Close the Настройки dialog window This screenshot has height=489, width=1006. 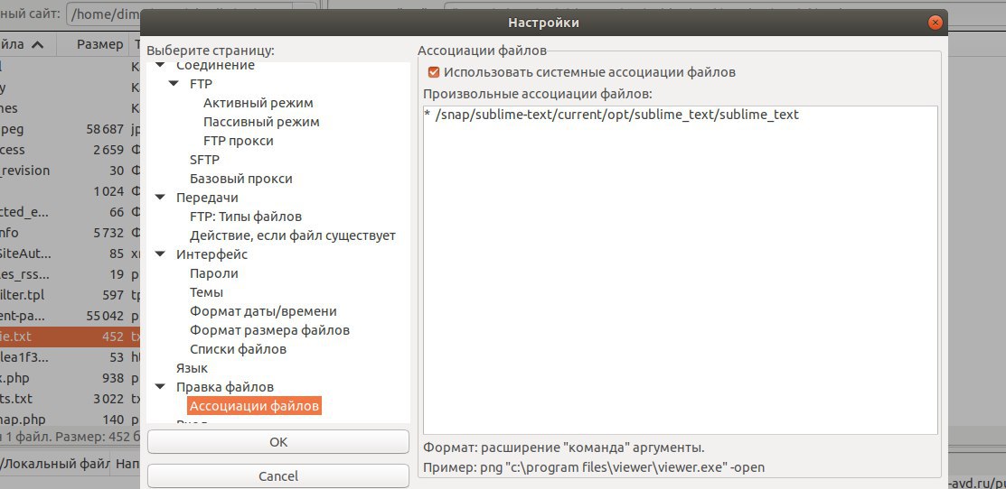click(x=935, y=23)
